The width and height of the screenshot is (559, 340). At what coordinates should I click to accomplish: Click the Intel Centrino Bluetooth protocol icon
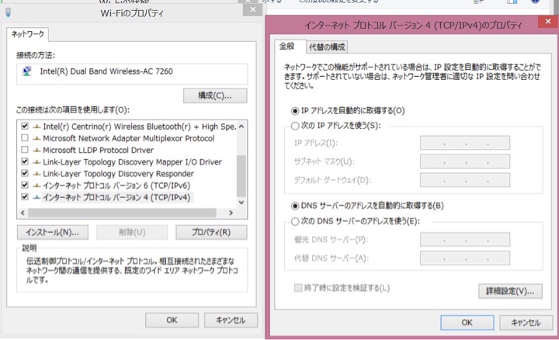coord(36,127)
